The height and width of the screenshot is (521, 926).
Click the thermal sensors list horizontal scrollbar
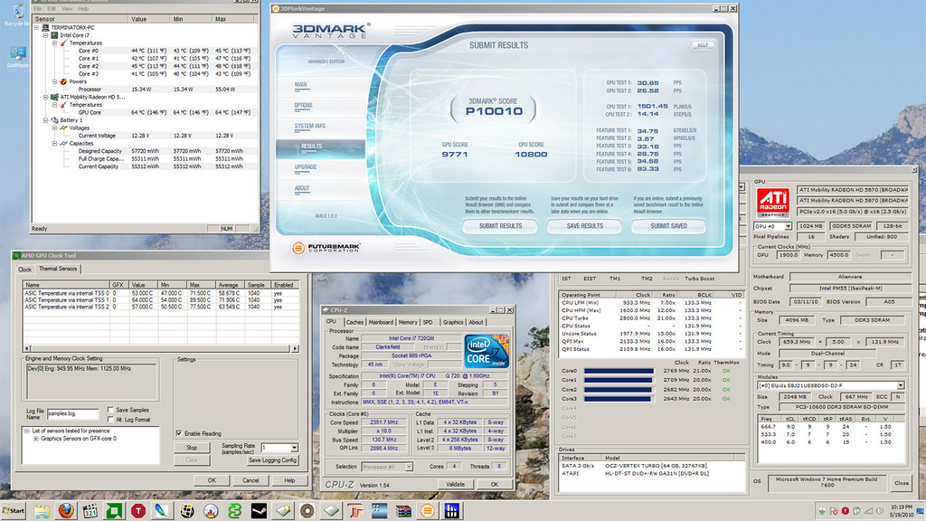(x=162, y=348)
